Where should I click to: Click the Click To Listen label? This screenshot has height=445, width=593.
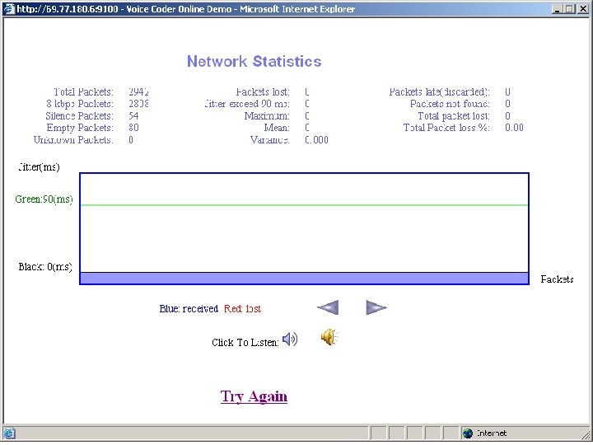point(245,343)
